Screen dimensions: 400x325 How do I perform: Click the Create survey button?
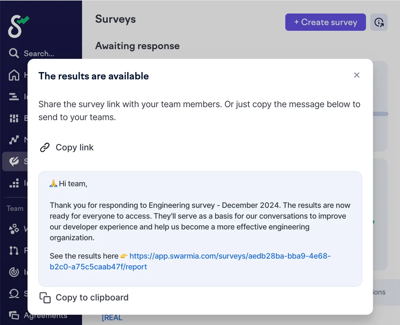tap(325, 22)
